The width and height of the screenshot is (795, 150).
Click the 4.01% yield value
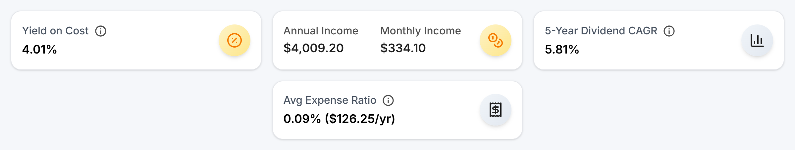tap(39, 49)
